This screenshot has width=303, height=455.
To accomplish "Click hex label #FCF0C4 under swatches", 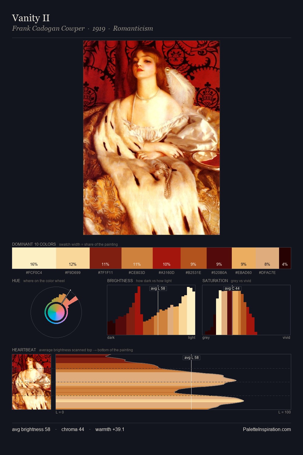I will point(34,273).
